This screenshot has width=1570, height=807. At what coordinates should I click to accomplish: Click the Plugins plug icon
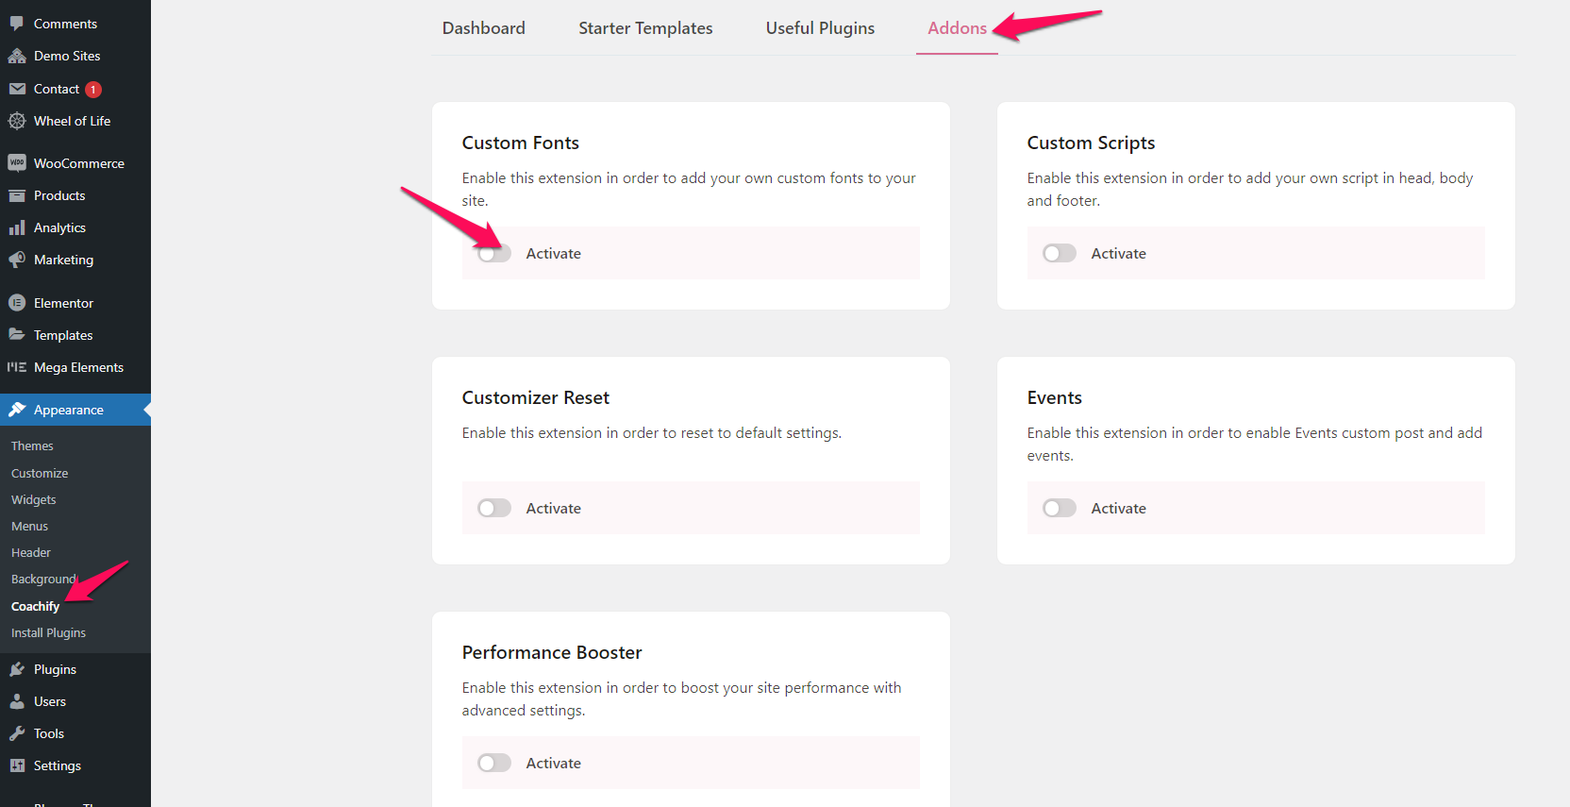click(x=17, y=669)
